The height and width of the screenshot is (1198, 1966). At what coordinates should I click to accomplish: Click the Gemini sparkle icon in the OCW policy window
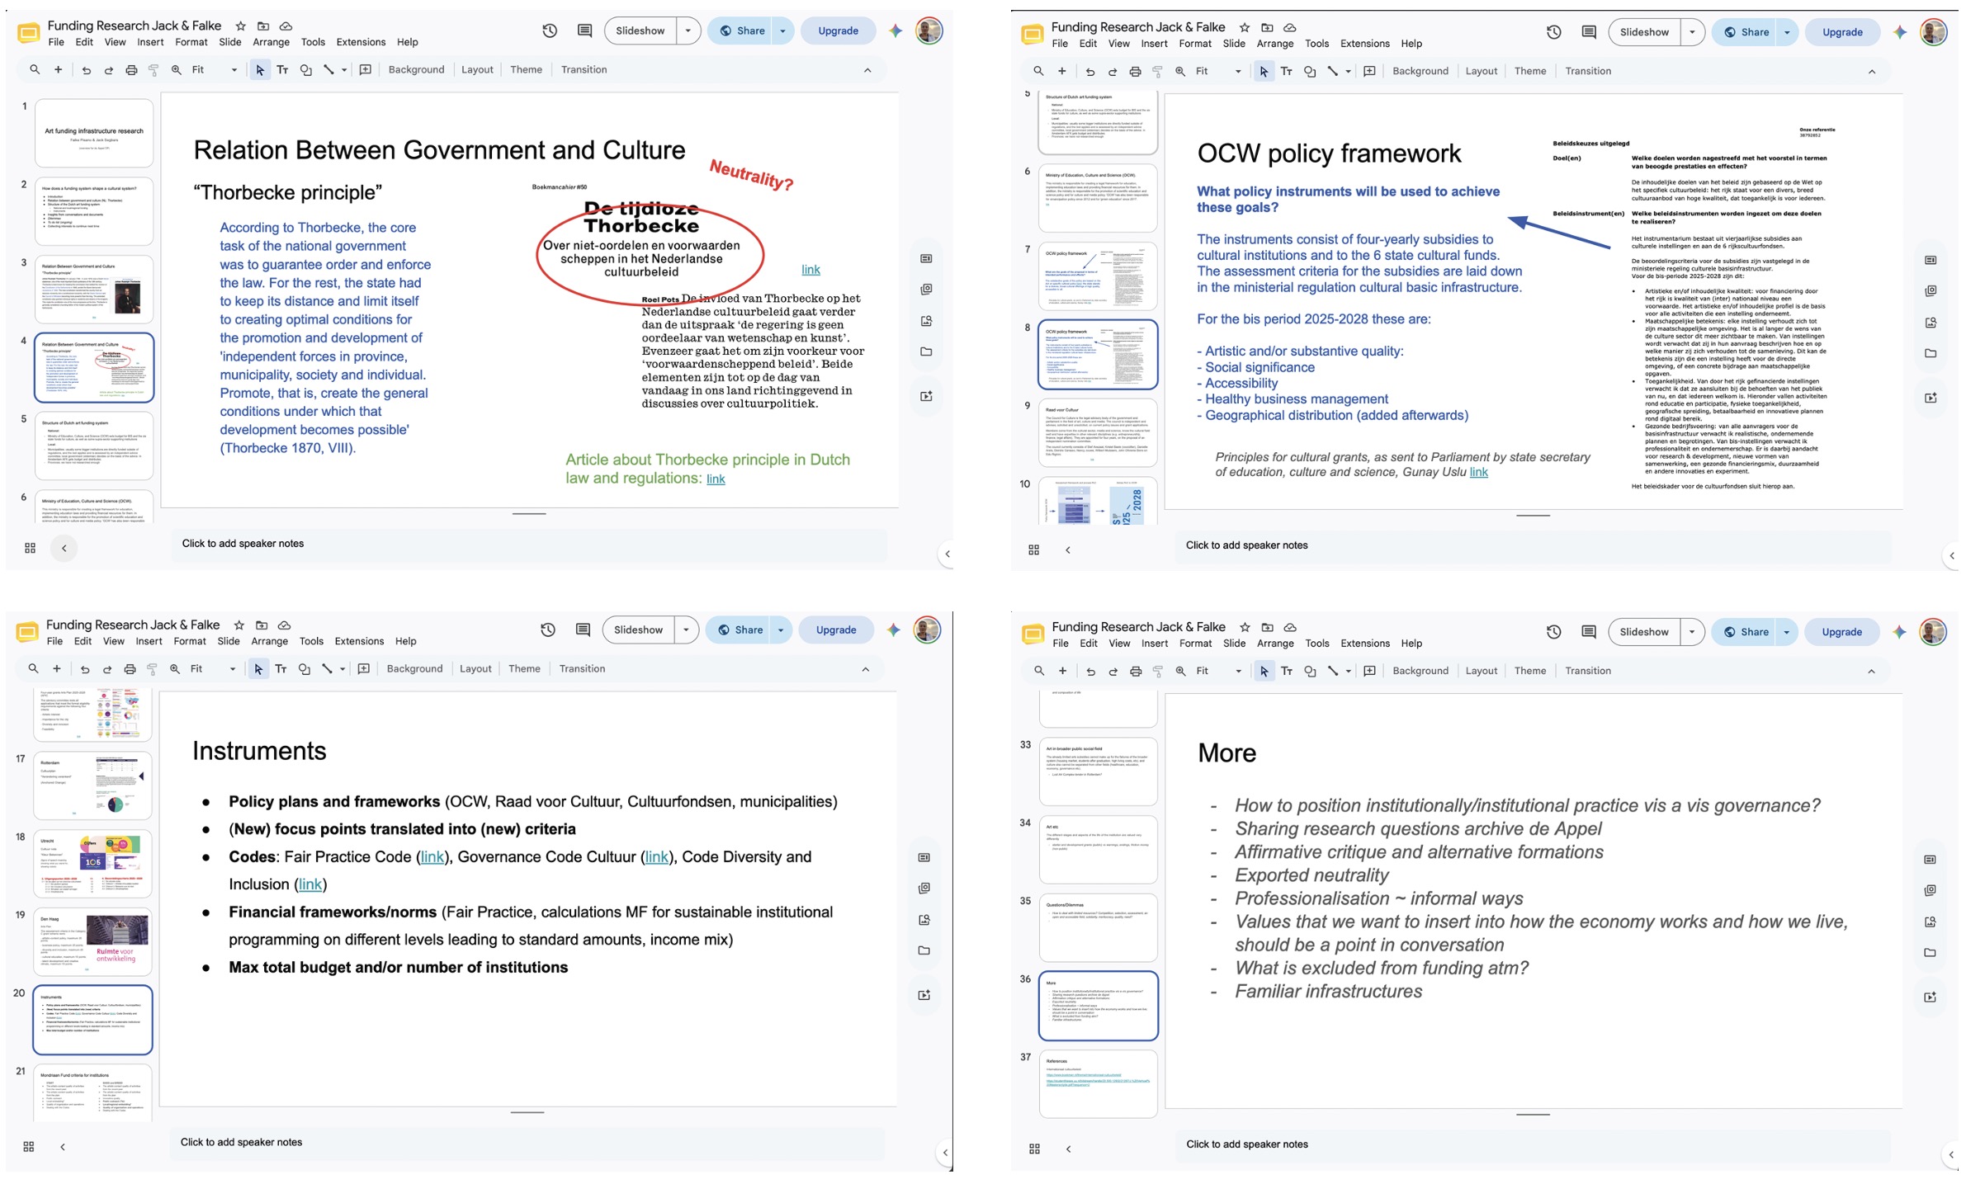1900,32
